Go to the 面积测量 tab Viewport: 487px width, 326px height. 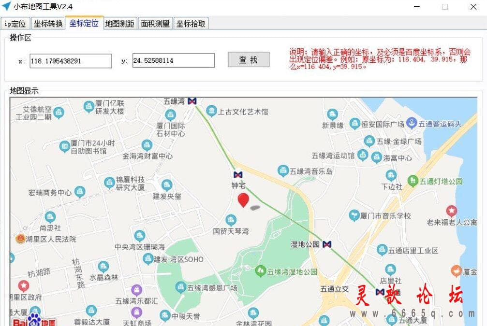coord(155,24)
